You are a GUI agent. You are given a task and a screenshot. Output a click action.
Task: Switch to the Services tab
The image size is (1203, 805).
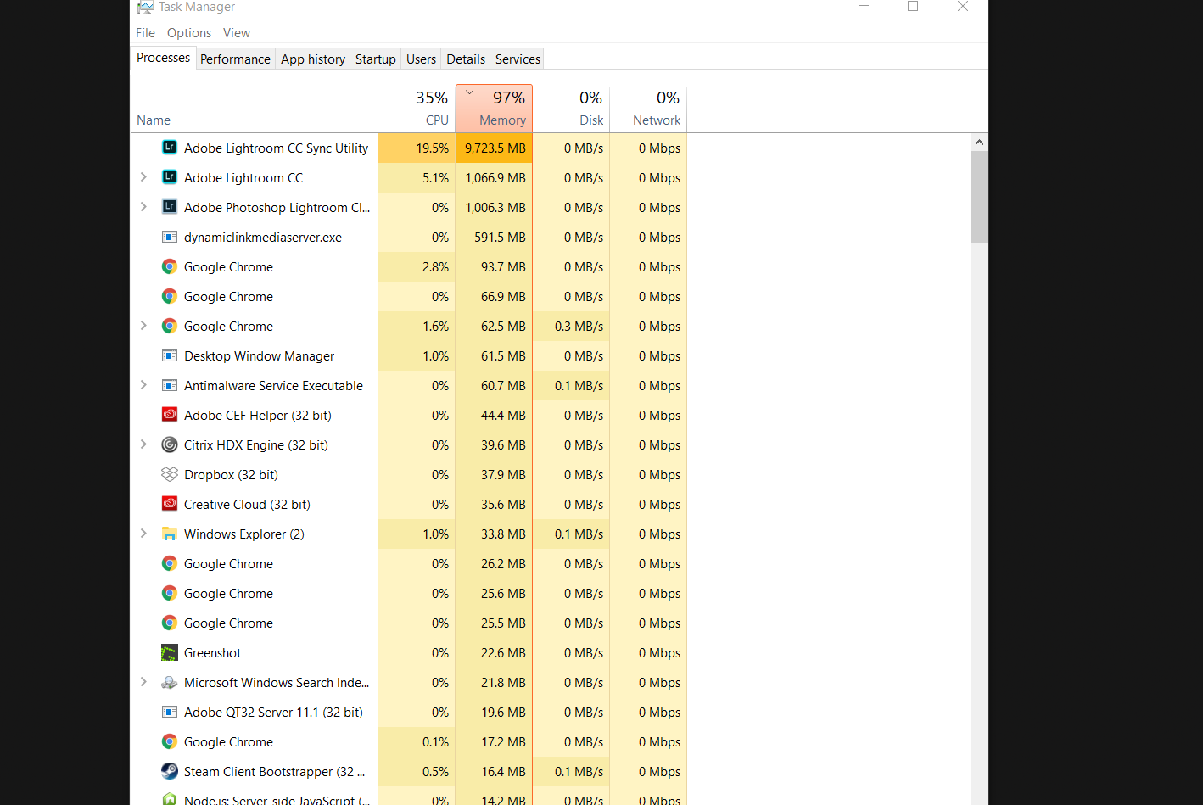coord(518,59)
